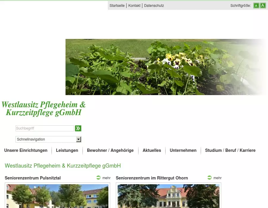
Task: Click the green search submit arrow button
Action: [x=78, y=128]
